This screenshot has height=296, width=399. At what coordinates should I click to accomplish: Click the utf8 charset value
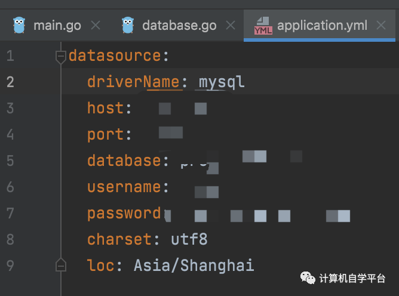click(189, 239)
